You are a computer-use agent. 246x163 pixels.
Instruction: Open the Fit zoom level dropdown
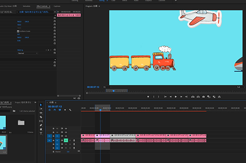coord(107,87)
